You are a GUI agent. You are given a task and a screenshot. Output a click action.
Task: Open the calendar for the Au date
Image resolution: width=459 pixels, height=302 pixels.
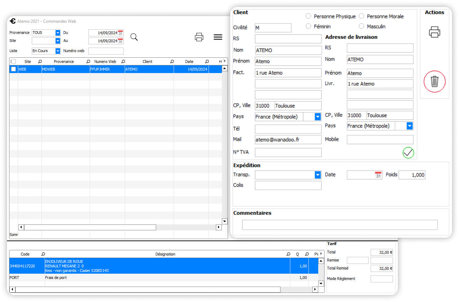(121, 41)
